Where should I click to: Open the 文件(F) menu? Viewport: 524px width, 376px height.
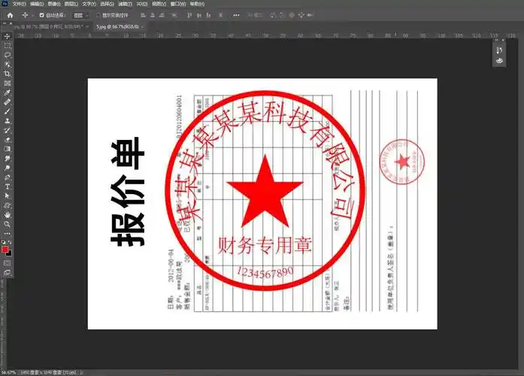click(x=19, y=4)
